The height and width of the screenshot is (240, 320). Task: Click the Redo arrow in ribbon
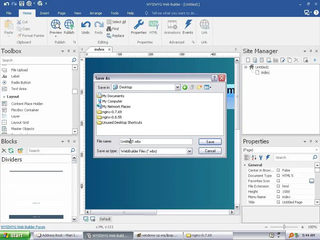click(99, 25)
